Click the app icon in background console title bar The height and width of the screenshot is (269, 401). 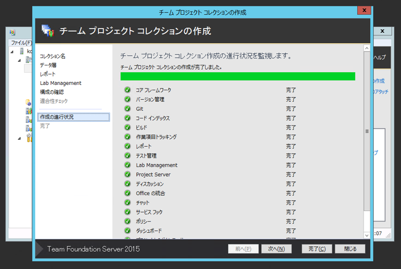(12, 32)
